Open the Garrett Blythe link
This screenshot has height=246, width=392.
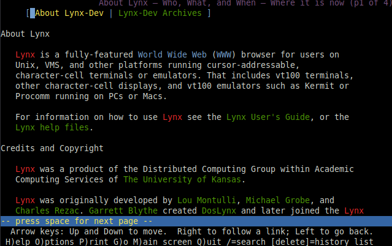point(123,211)
